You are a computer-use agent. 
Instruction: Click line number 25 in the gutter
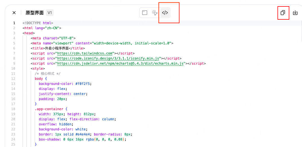coord(13,144)
